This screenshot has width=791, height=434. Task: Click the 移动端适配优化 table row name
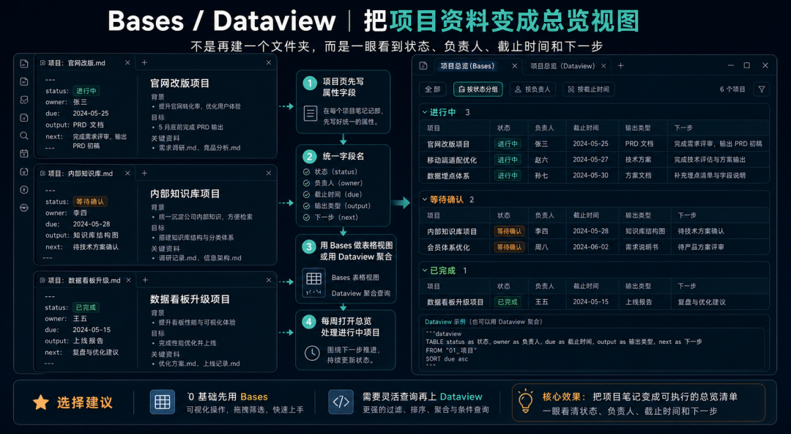[x=451, y=160]
